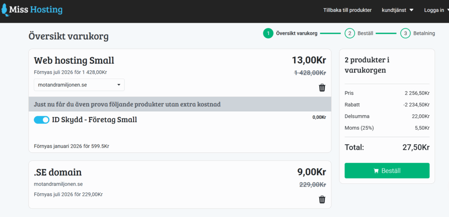Jump to step 3 Betalning circle
This screenshot has height=217, width=449.
[405, 33]
